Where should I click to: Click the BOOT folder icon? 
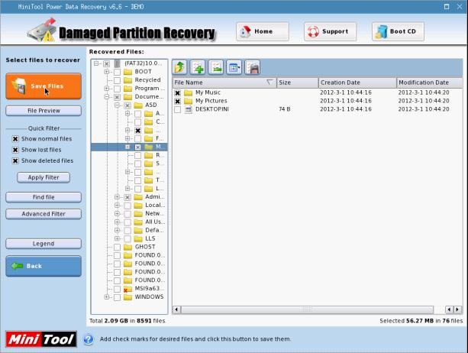(127, 72)
